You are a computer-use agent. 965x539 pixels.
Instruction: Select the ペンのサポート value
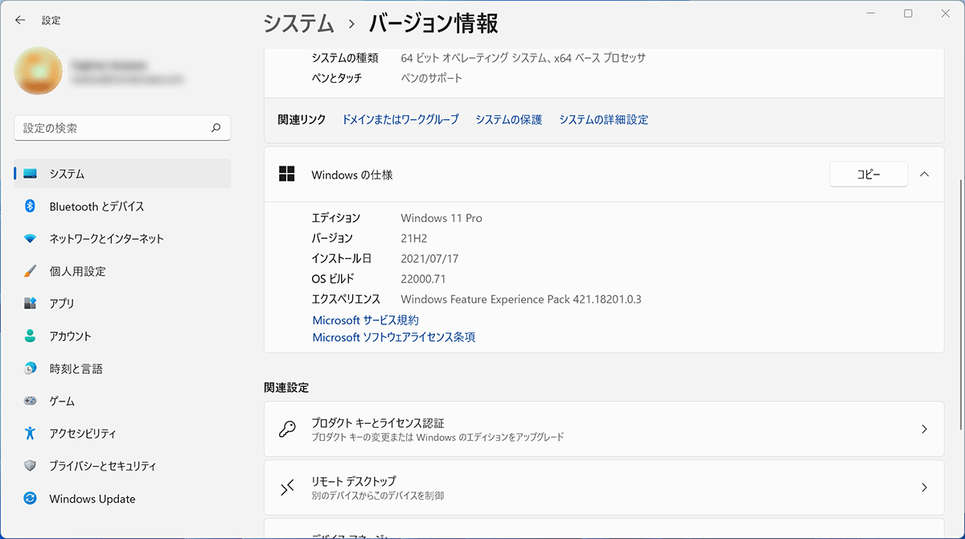coord(432,78)
